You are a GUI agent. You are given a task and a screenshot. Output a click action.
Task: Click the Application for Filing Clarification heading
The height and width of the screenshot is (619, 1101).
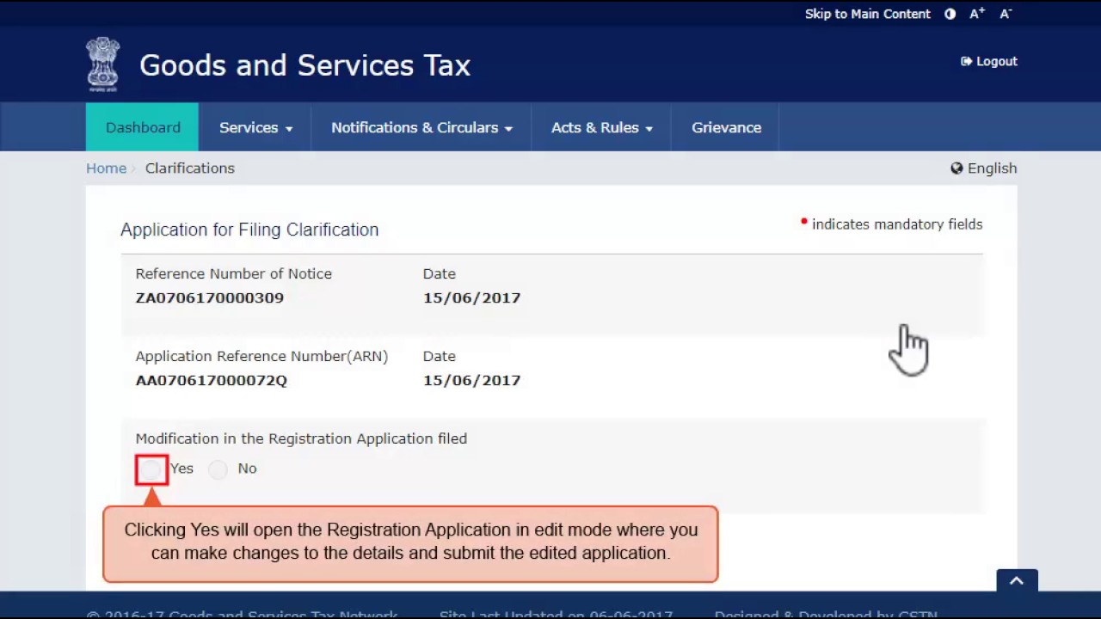pos(249,230)
